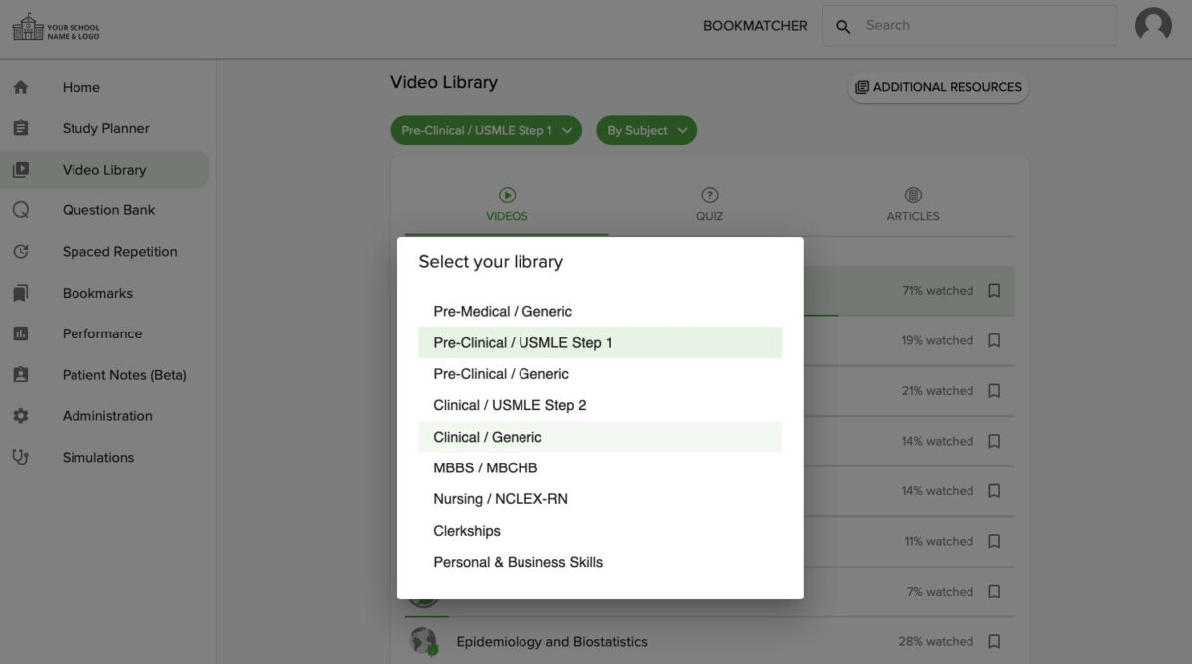The width and height of the screenshot is (1192, 664).
Task: Expand the Pre-Clinical / USMLE Step 1 dropdown
Action: 486,130
